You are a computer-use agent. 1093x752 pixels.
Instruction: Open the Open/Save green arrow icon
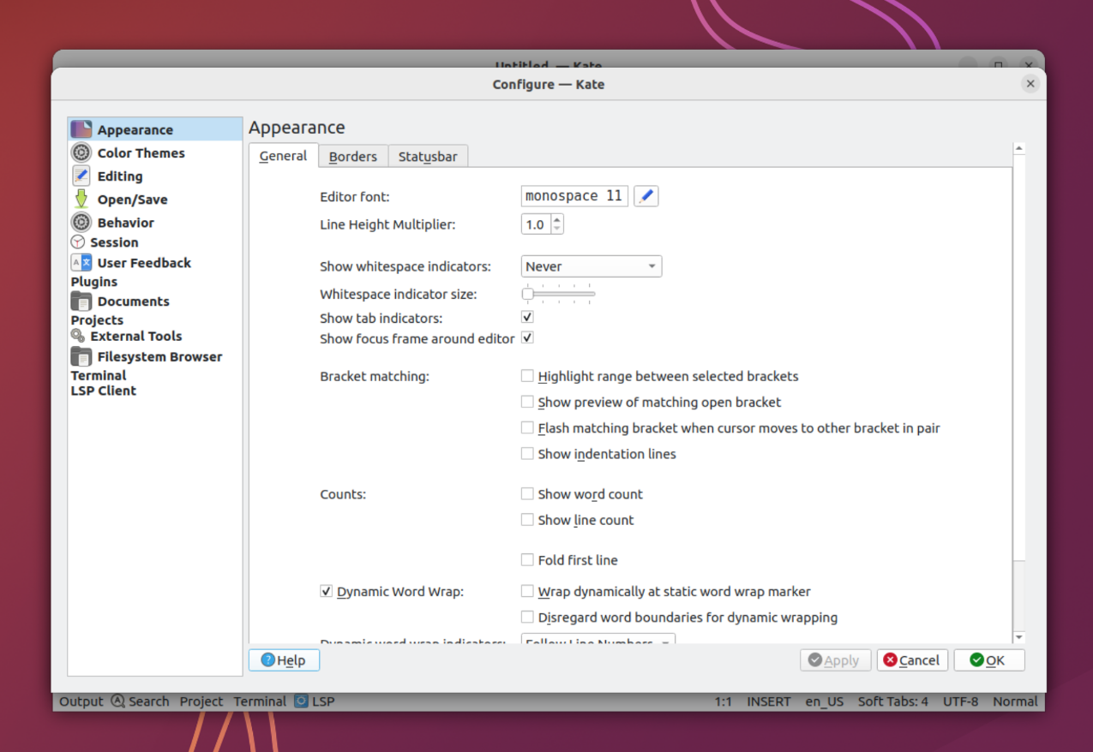[81, 199]
